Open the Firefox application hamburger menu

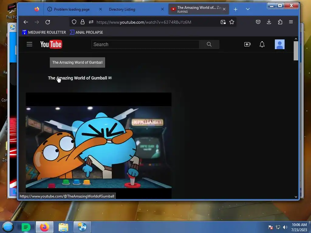pos(291,22)
